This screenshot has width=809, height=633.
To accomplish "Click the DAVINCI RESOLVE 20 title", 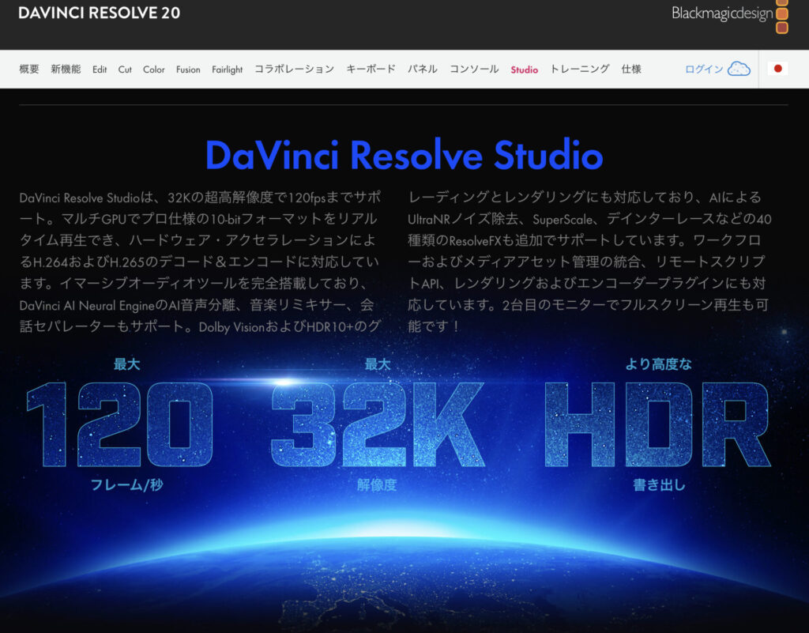I will point(99,13).
